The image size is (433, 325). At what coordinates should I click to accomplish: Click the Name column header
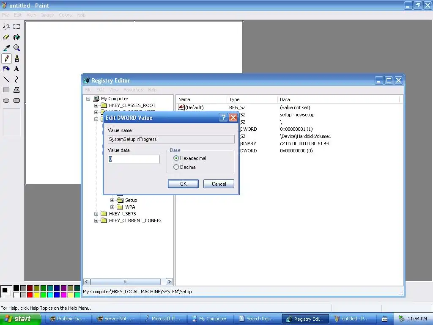[201, 99]
